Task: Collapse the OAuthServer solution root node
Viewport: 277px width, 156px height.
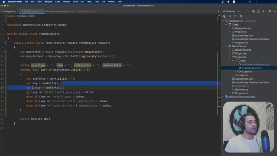Action: coord(223,21)
